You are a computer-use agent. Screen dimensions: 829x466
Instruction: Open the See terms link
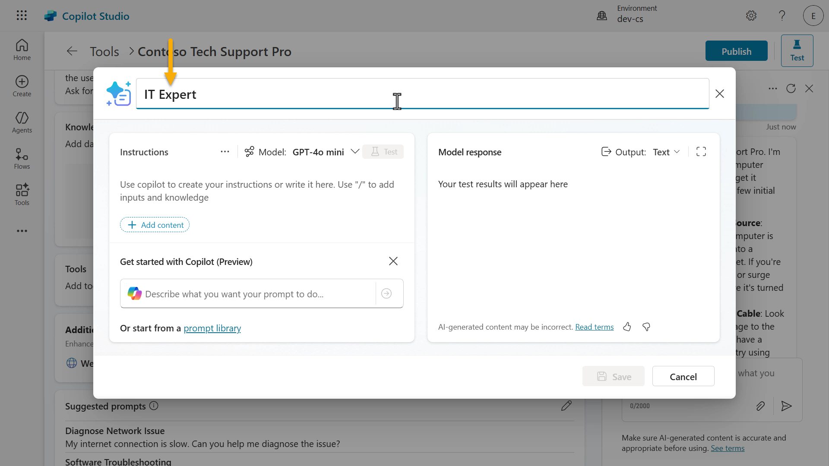click(728, 448)
